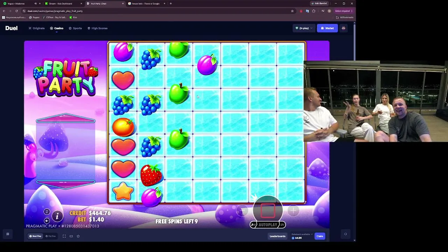448x252 pixels.
Task: Open the live support headset icon
Action: coord(345,234)
